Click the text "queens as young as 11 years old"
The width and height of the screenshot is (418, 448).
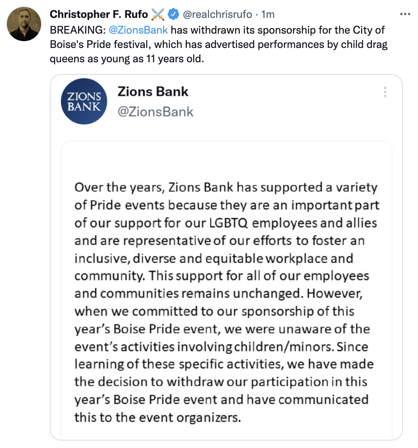pyautogui.click(x=126, y=59)
